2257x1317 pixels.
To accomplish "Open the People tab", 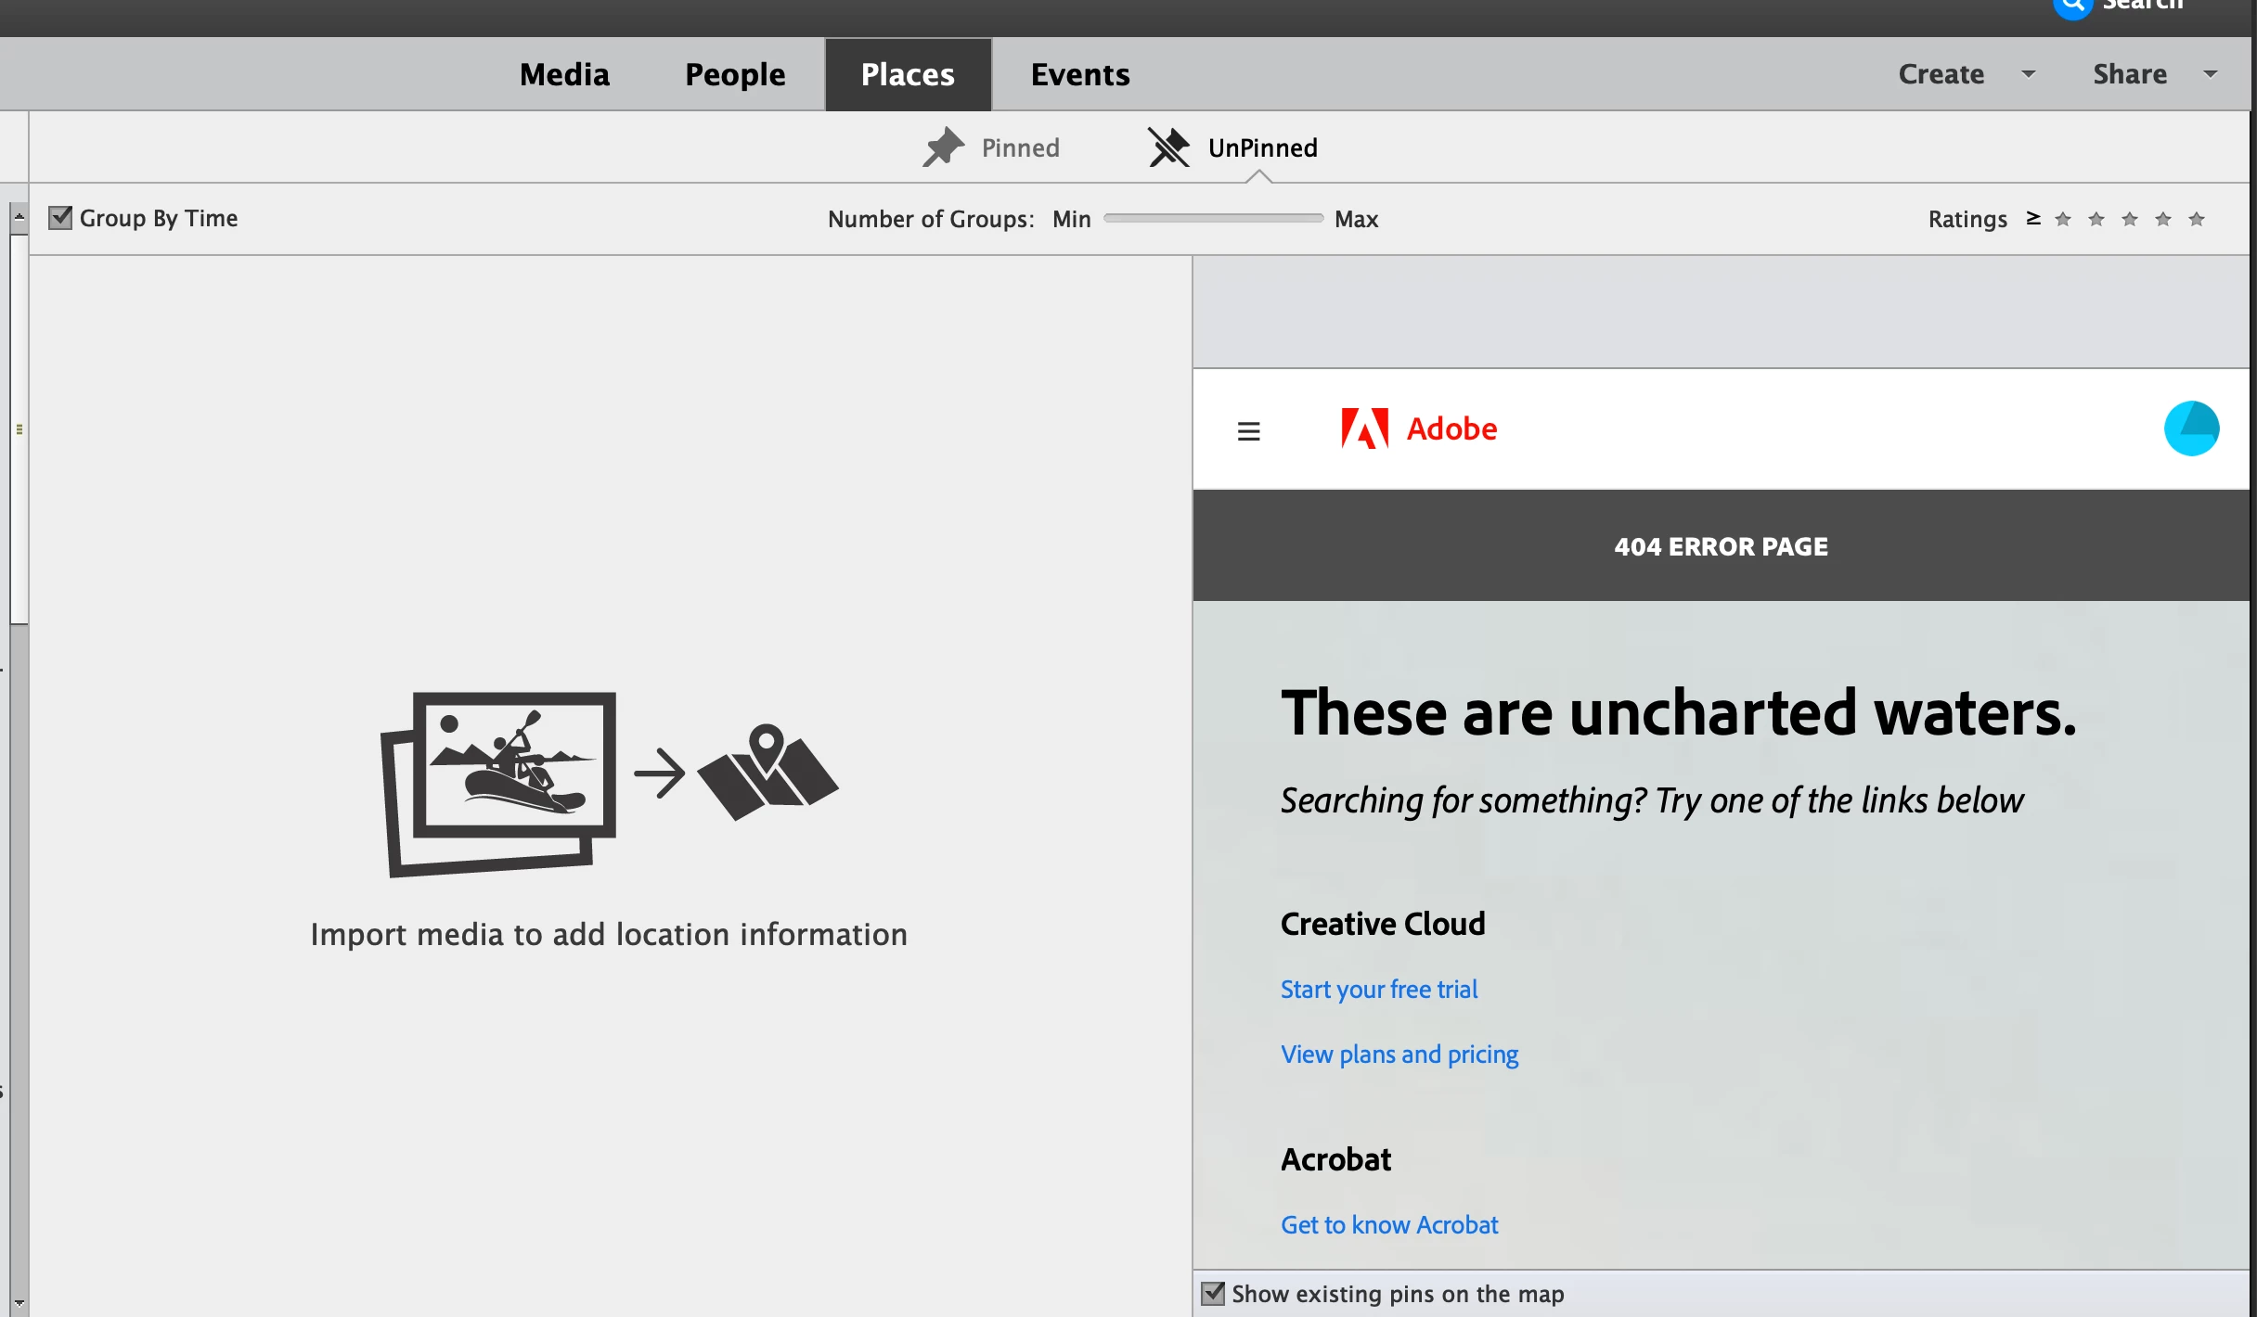I will (x=735, y=74).
